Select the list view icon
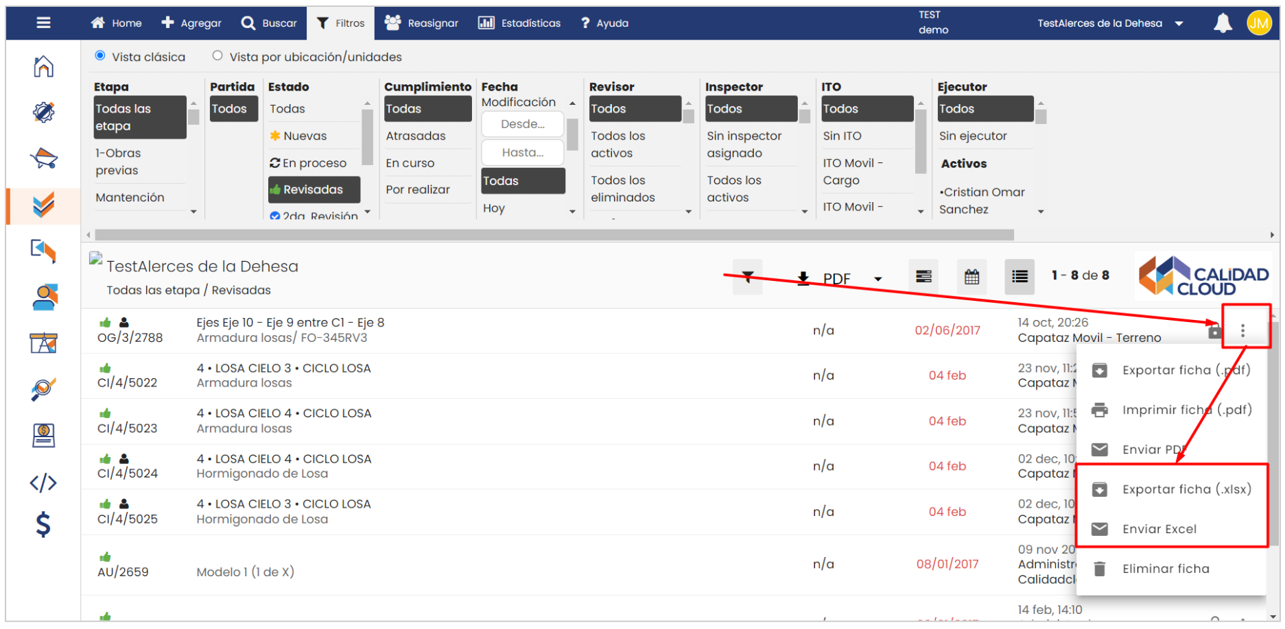 (1019, 277)
